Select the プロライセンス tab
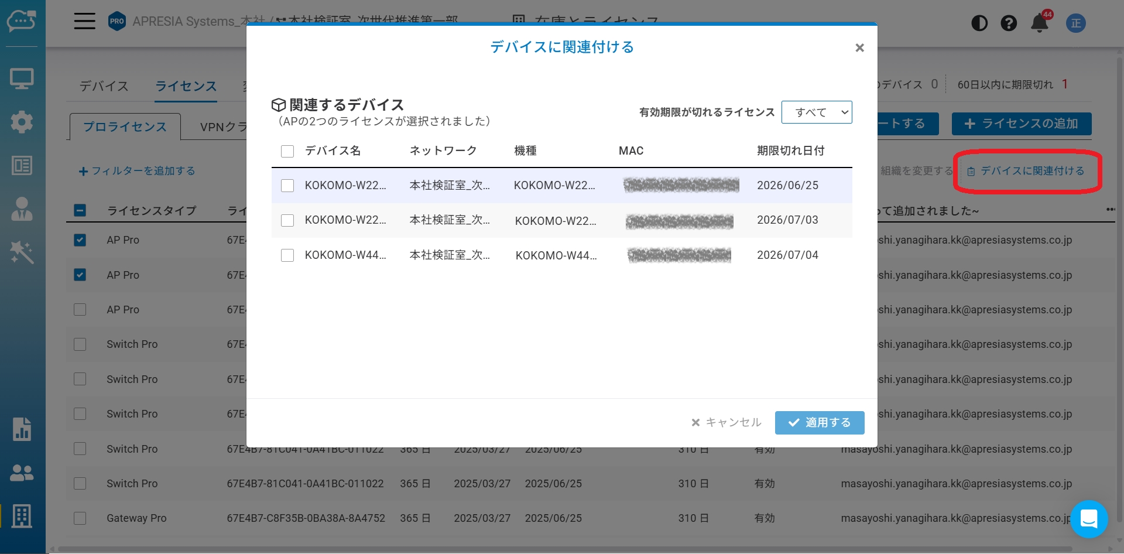 point(125,127)
